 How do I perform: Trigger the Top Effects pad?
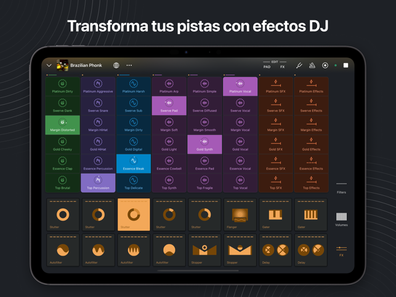click(311, 183)
